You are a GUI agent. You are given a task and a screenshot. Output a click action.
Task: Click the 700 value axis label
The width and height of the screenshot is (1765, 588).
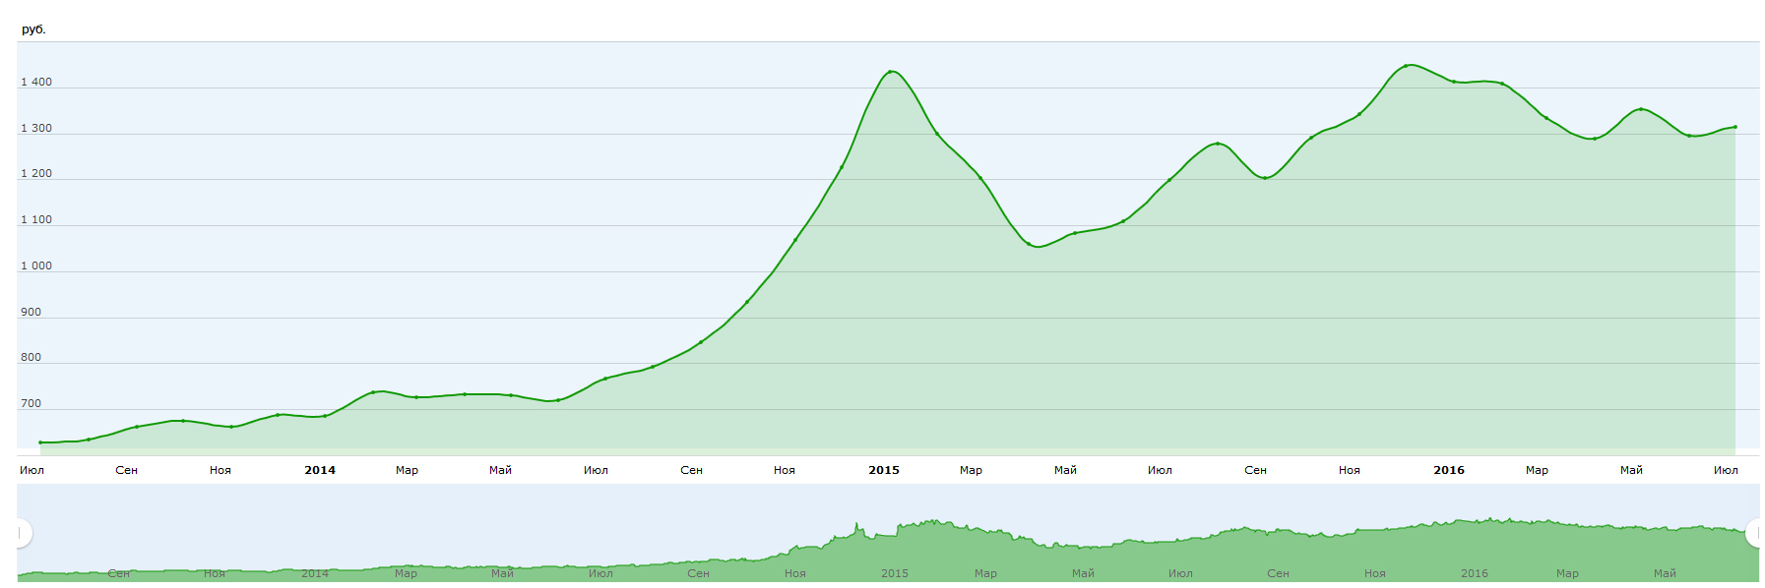pyautogui.click(x=32, y=404)
